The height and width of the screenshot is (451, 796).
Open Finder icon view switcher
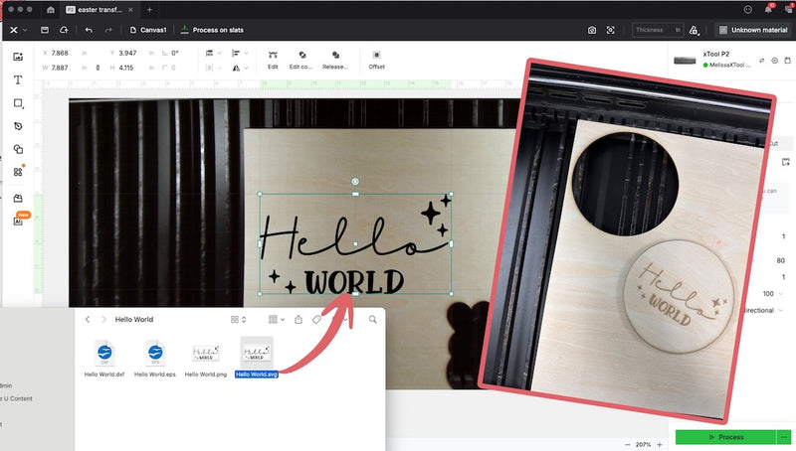(x=238, y=320)
